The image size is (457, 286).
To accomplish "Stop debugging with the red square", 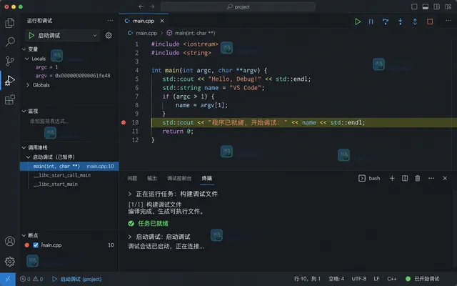I will (430, 21).
